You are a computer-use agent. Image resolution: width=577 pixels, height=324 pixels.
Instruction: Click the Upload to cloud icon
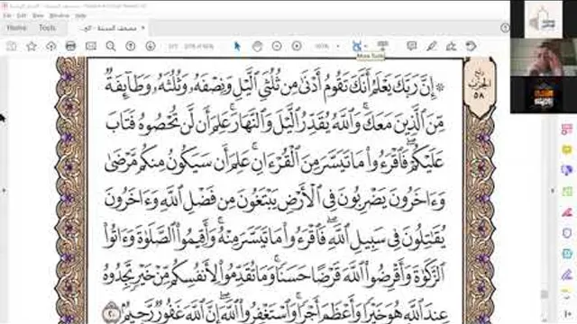click(x=50, y=46)
